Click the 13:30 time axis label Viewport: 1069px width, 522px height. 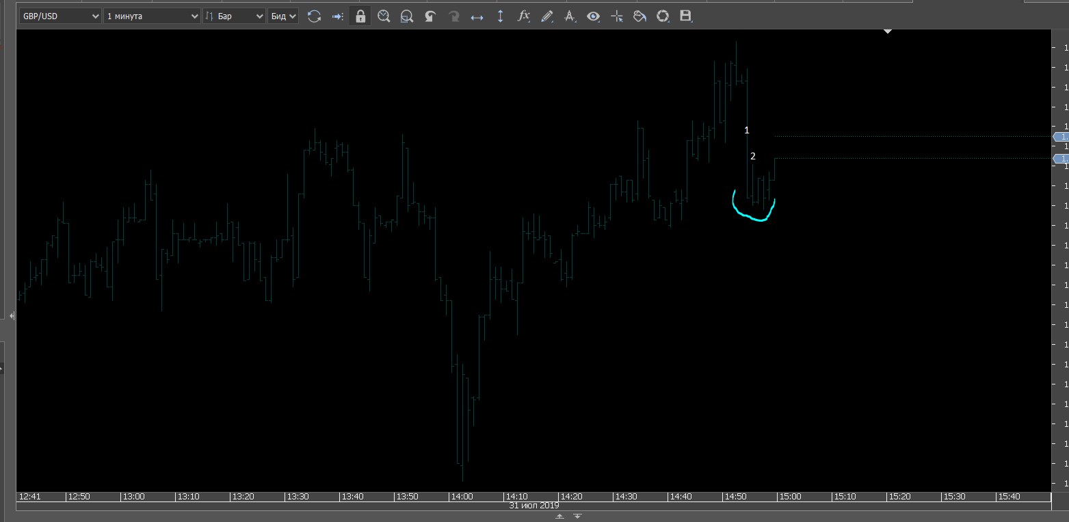298,497
